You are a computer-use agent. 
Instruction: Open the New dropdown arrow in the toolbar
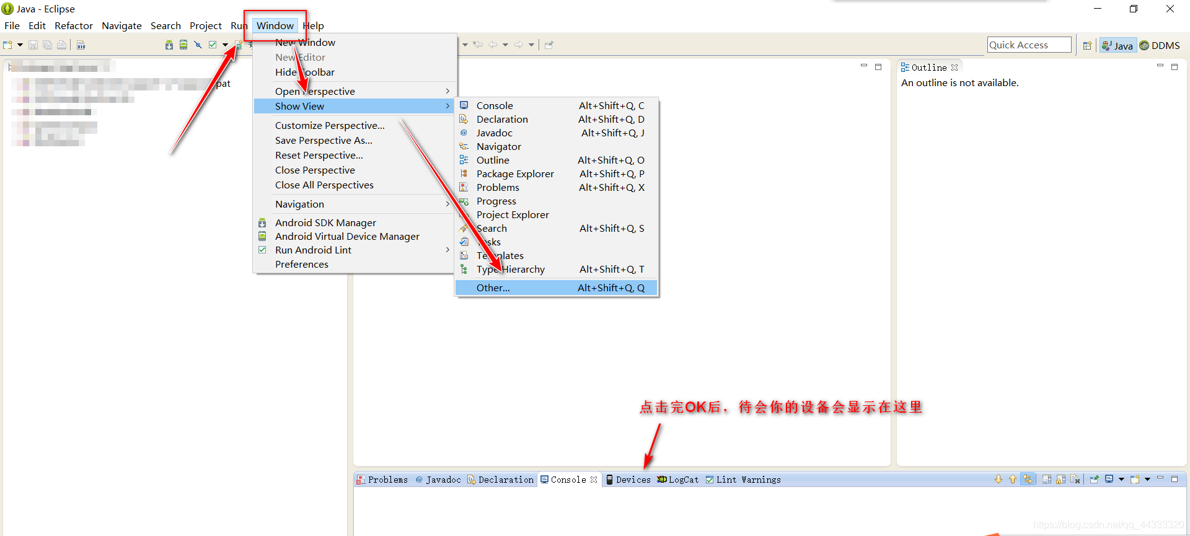[20, 45]
